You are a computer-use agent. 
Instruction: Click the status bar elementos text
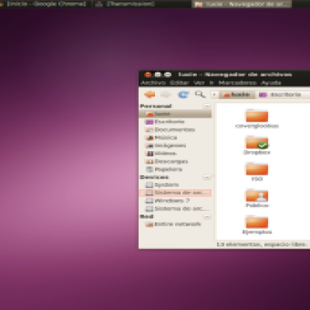[263, 244]
